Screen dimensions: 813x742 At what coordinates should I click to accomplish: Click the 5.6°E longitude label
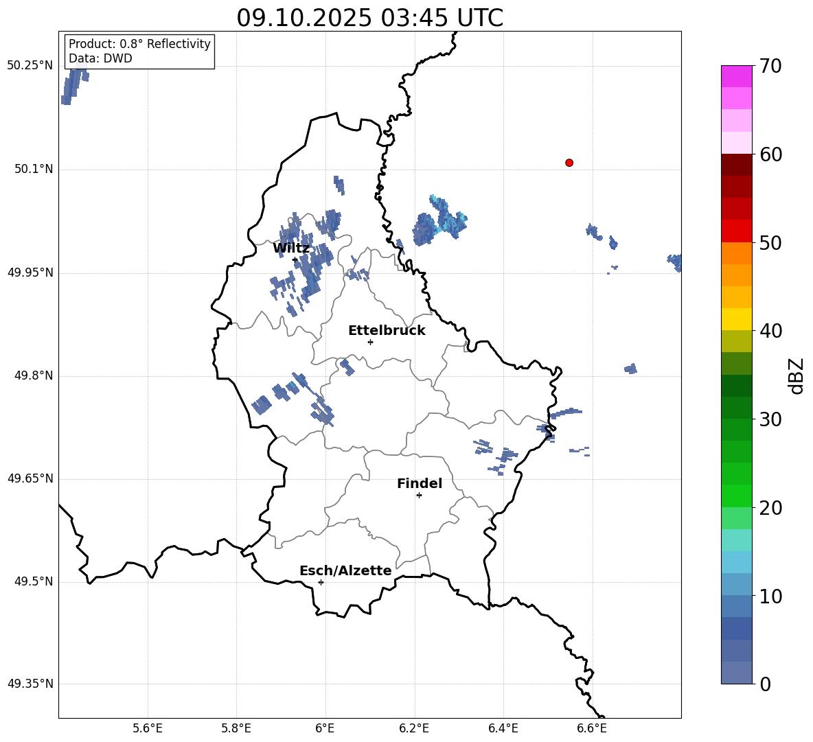(148, 728)
